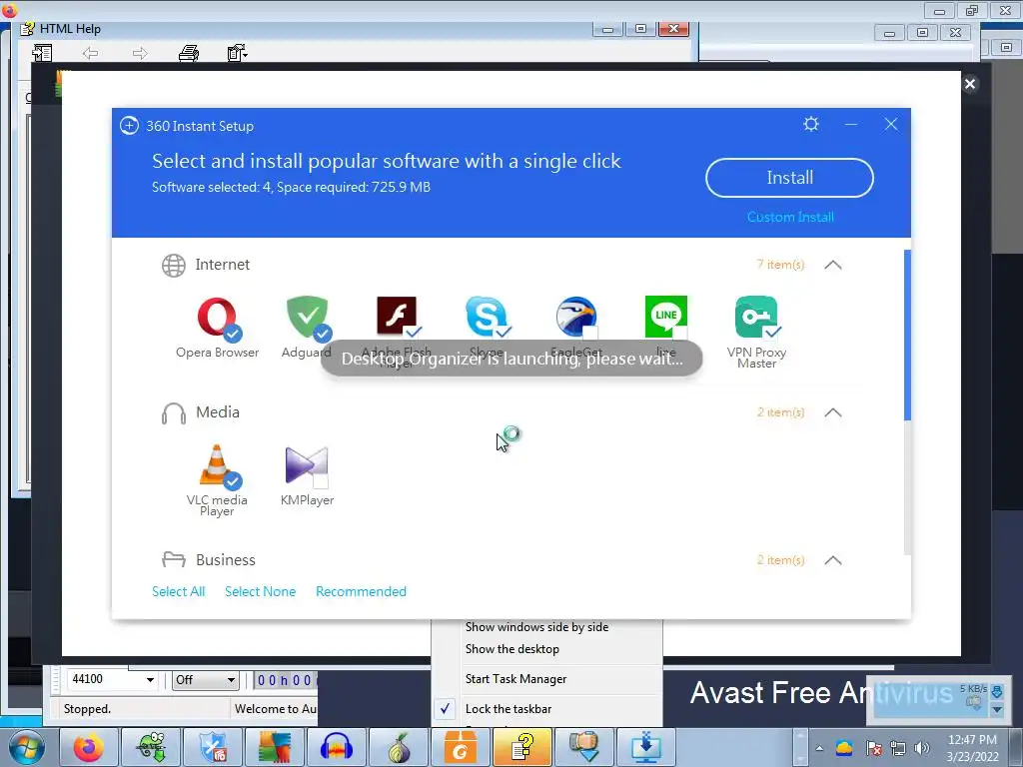Click the HTML Help forward arrow
The image size is (1023, 767).
pyautogui.click(x=140, y=53)
